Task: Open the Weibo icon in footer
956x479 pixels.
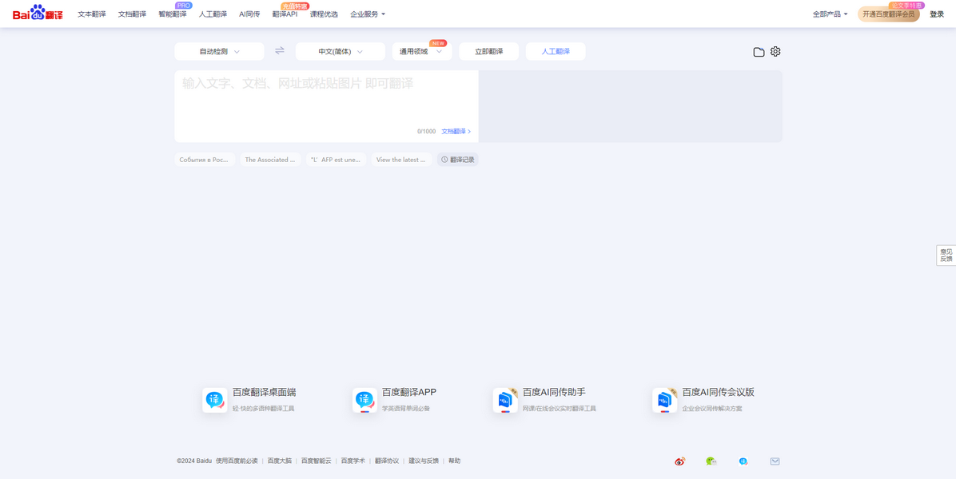Action: point(679,461)
